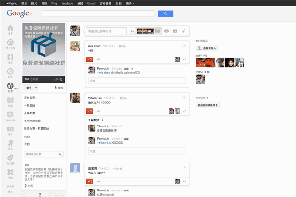Open Gmail in the top bar
296x197 pixels.
(92, 3)
